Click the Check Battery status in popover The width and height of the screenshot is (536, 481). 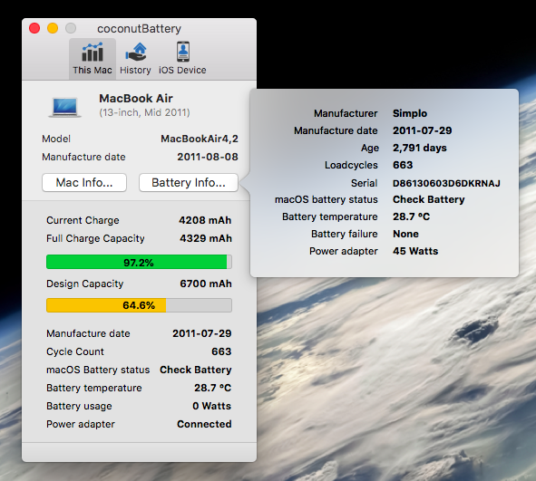(x=429, y=199)
